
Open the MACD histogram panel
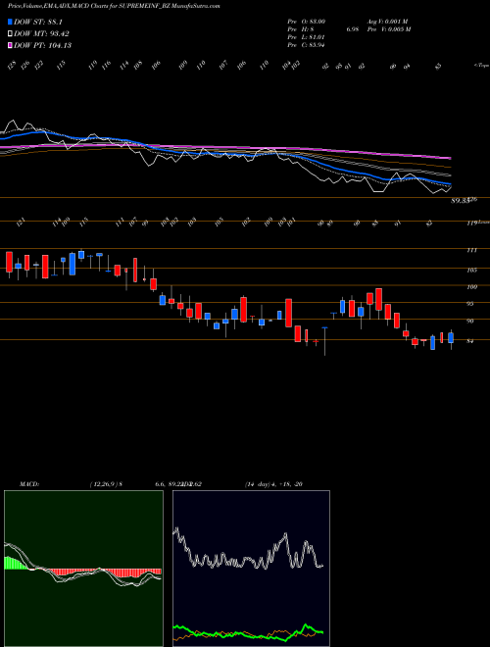pos(83,569)
